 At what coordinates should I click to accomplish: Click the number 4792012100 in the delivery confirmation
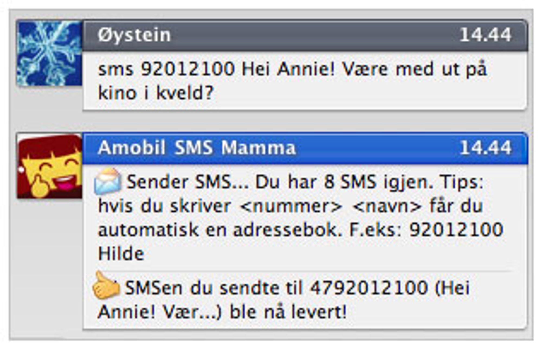369,288
